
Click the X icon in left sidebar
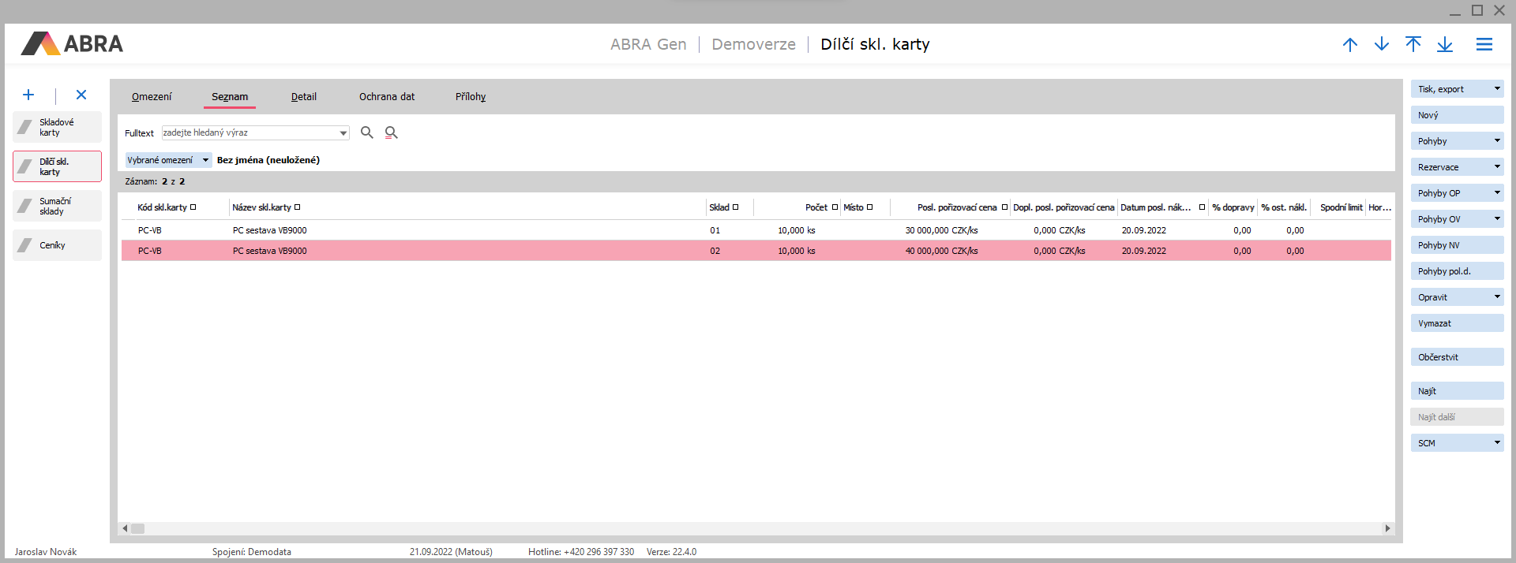[x=81, y=95]
